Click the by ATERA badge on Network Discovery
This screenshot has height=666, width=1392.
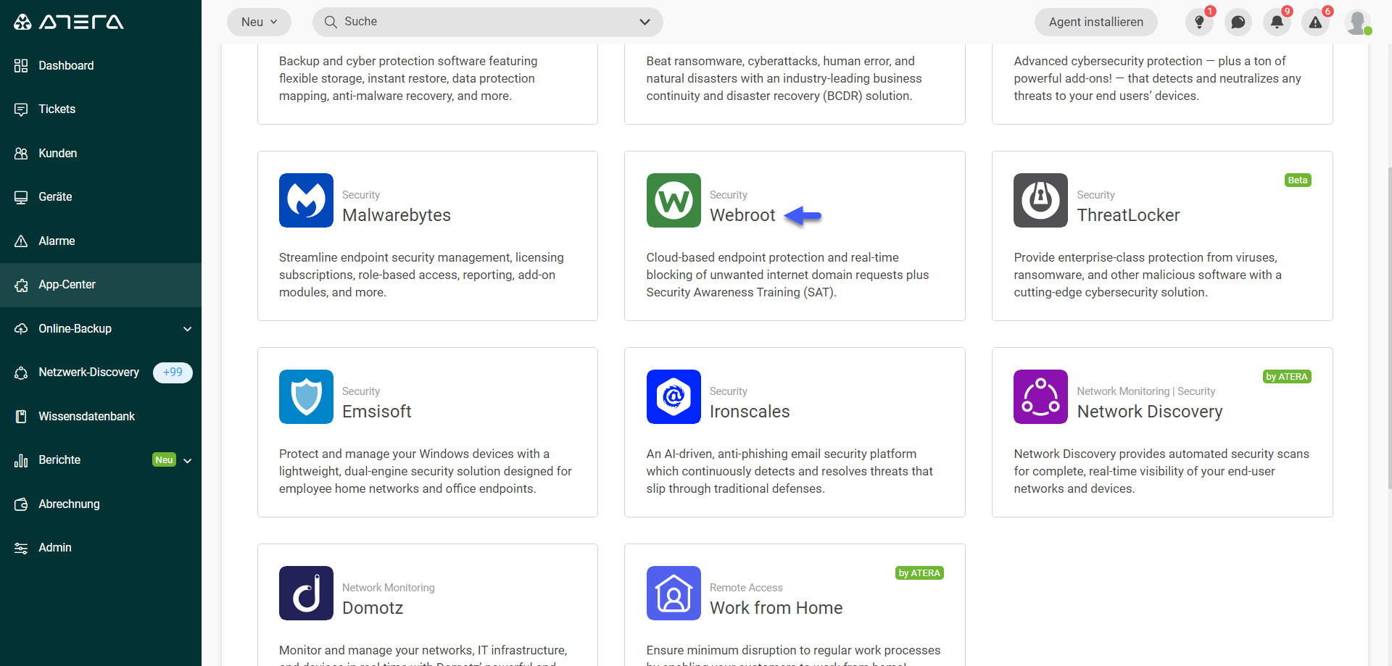click(x=1287, y=377)
